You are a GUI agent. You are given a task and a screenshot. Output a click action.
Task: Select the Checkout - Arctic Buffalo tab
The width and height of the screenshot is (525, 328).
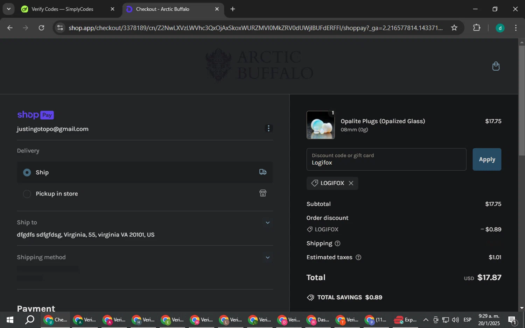click(163, 9)
